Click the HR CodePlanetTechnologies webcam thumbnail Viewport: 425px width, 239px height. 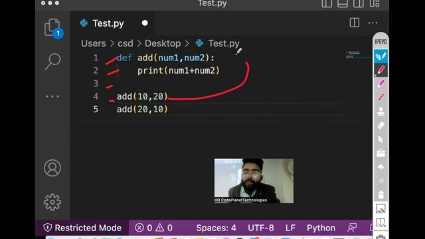(254, 181)
